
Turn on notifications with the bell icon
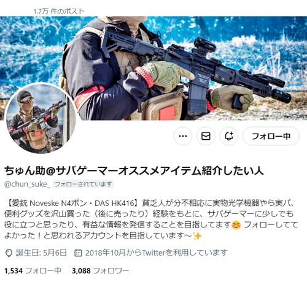pos(229,136)
